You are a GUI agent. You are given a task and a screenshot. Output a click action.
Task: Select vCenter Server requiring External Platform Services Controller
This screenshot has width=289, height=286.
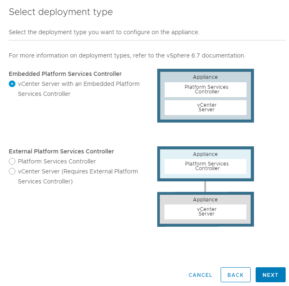tap(12, 171)
